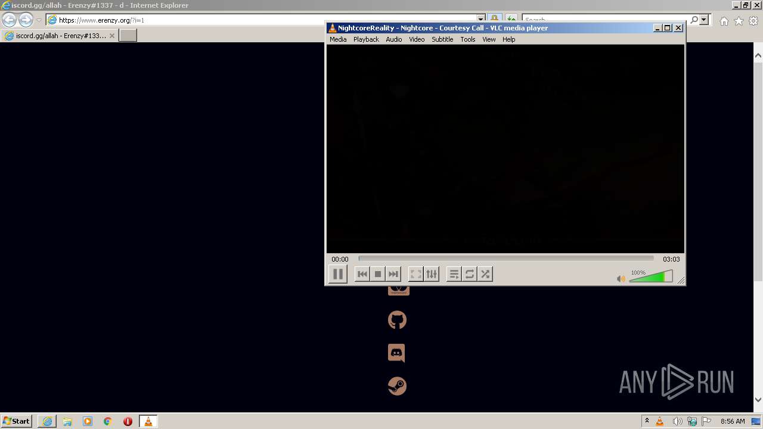Open Internet Explorer from taskbar
This screenshot has height=429, width=763.
[47, 421]
